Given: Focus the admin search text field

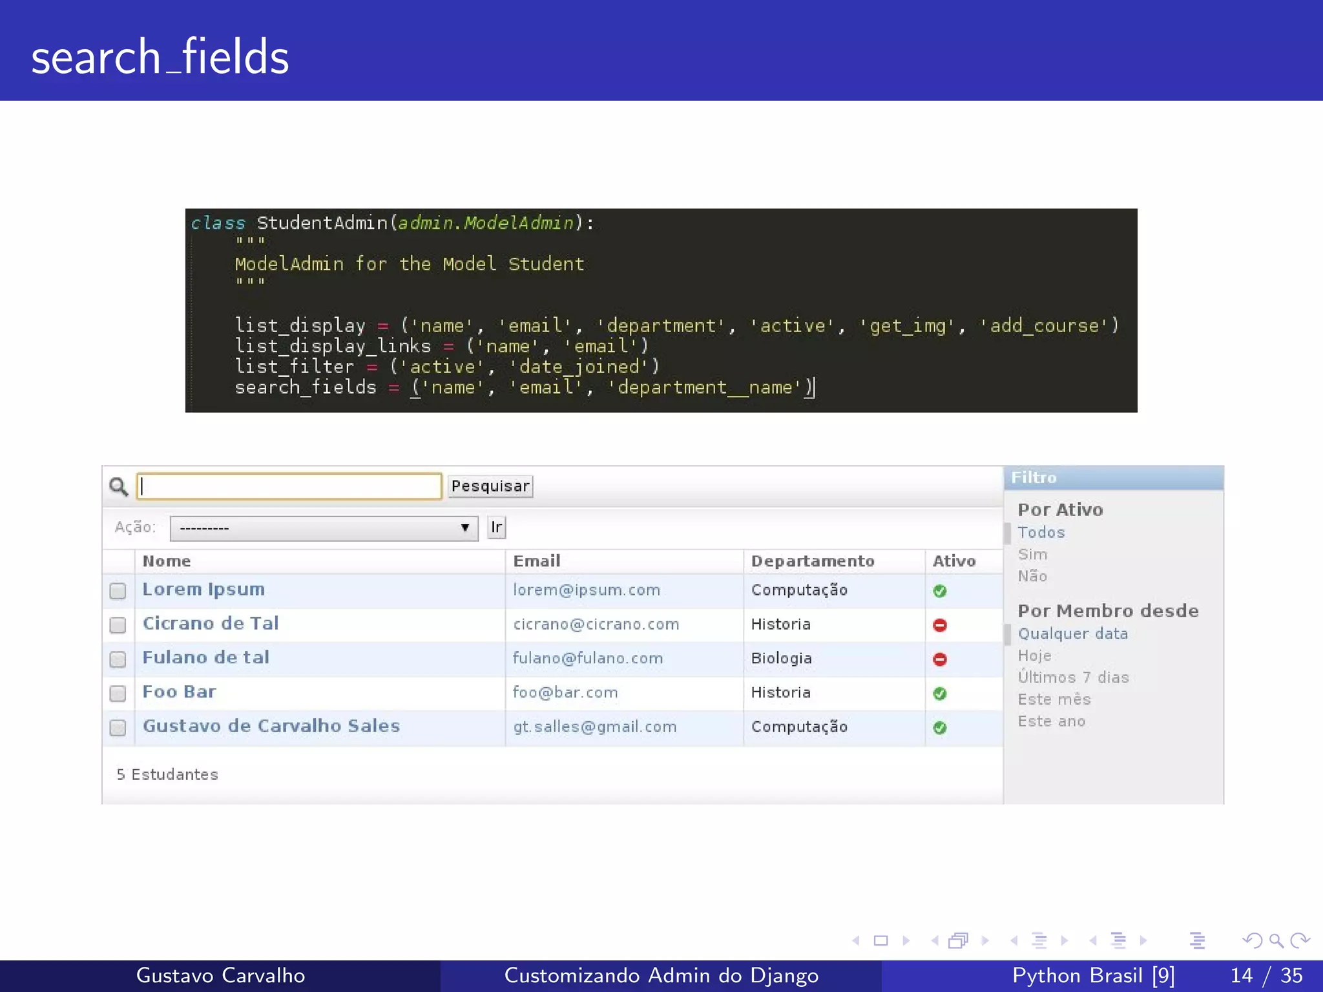Looking at the screenshot, I should click(289, 486).
